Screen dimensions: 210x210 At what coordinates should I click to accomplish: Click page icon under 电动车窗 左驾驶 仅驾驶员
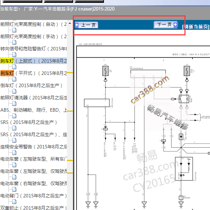(14, 177)
